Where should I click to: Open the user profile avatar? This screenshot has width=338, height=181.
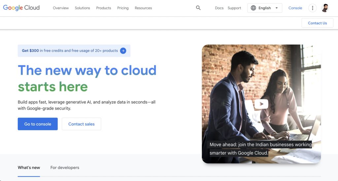pyautogui.click(x=325, y=8)
